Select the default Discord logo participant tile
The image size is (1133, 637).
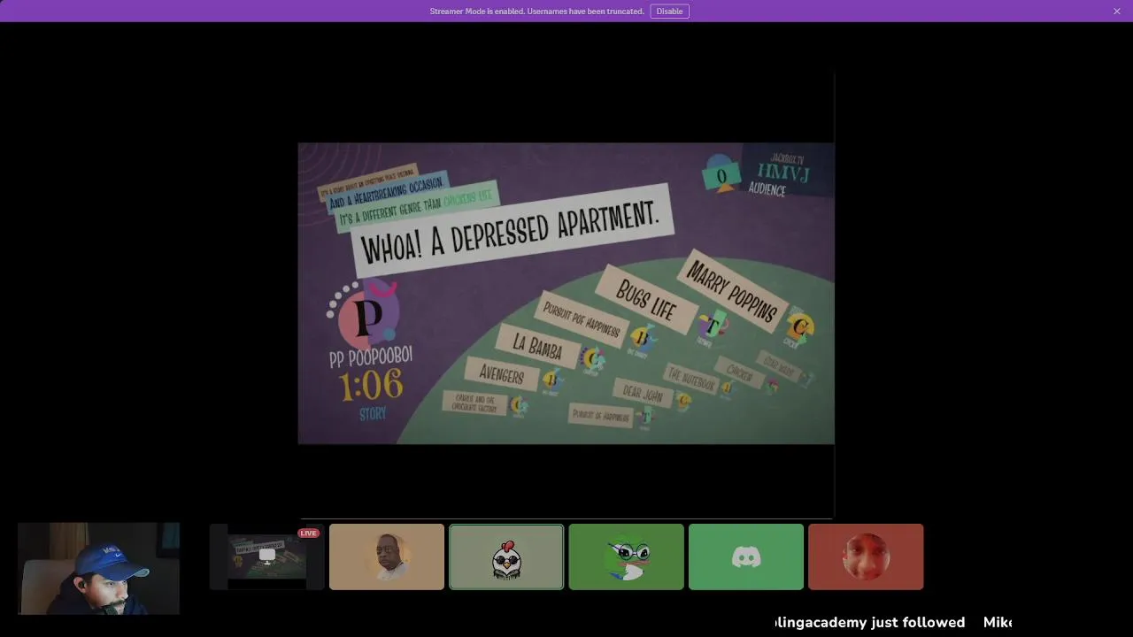coord(746,556)
